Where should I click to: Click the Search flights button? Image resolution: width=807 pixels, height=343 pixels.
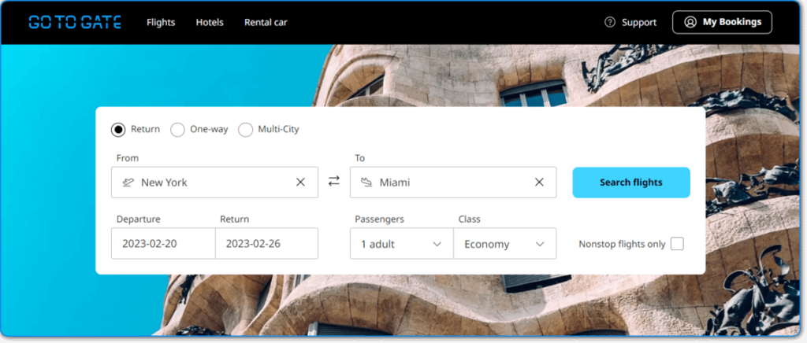coord(631,183)
